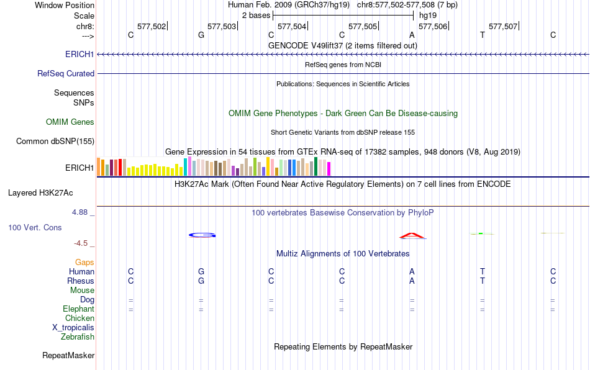
Task: Click the T base in Human row
Action: 483,271
